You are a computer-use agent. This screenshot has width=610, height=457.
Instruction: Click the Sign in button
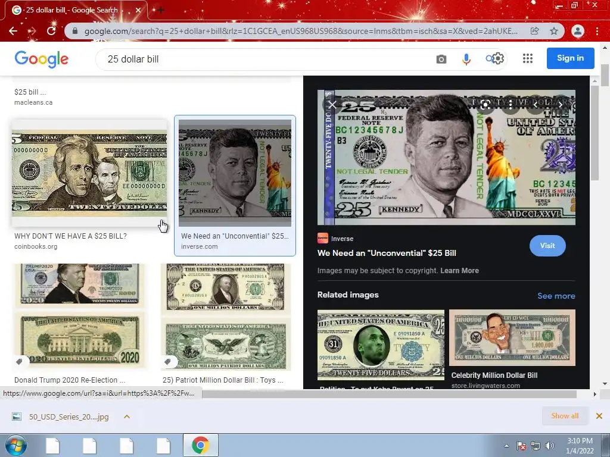[570, 58]
